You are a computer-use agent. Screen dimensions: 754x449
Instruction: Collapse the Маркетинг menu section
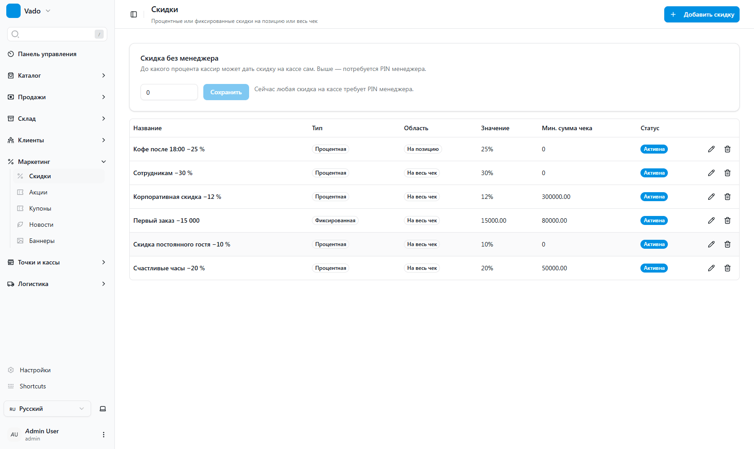coord(57,162)
